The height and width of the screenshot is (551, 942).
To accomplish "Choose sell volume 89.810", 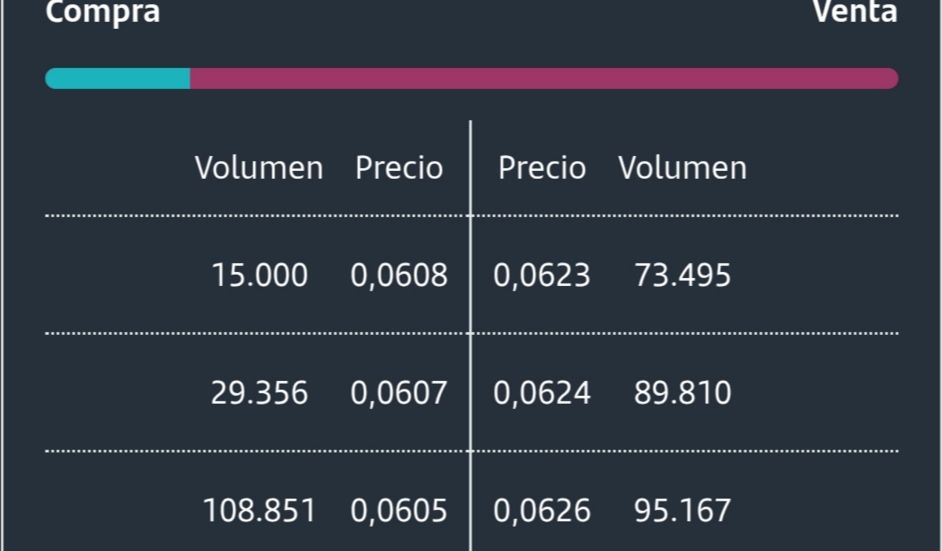I will [682, 393].
